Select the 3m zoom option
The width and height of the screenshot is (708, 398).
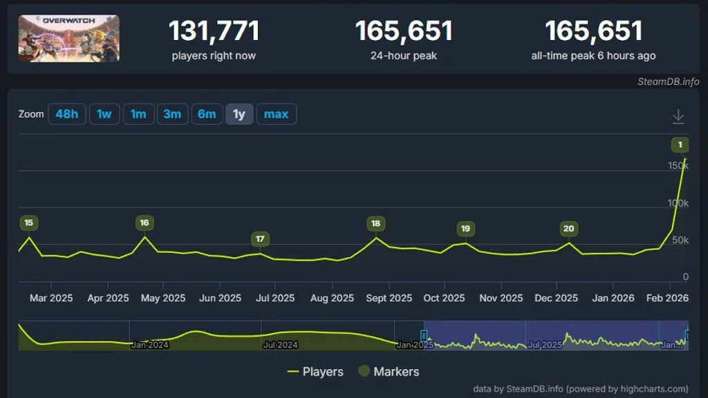coord(172,114)
